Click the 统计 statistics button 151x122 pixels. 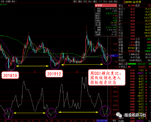(90, 1)
